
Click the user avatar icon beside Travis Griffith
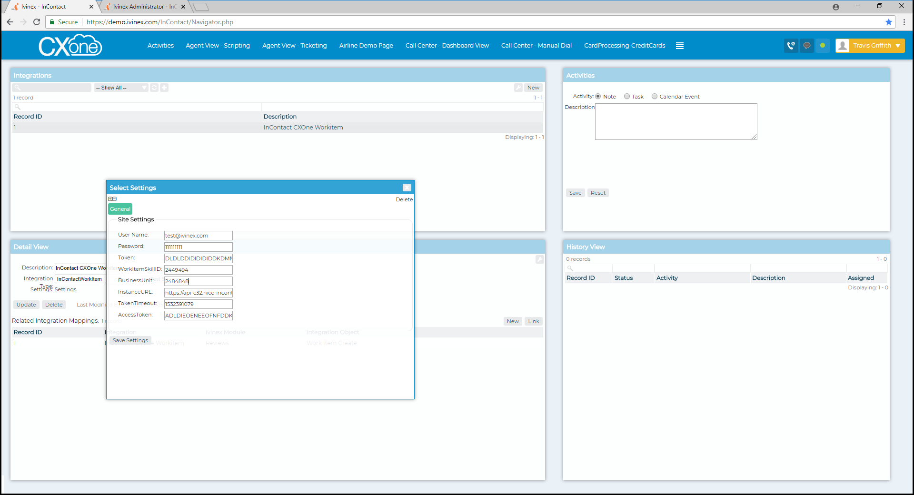click(x=843, y=46)
